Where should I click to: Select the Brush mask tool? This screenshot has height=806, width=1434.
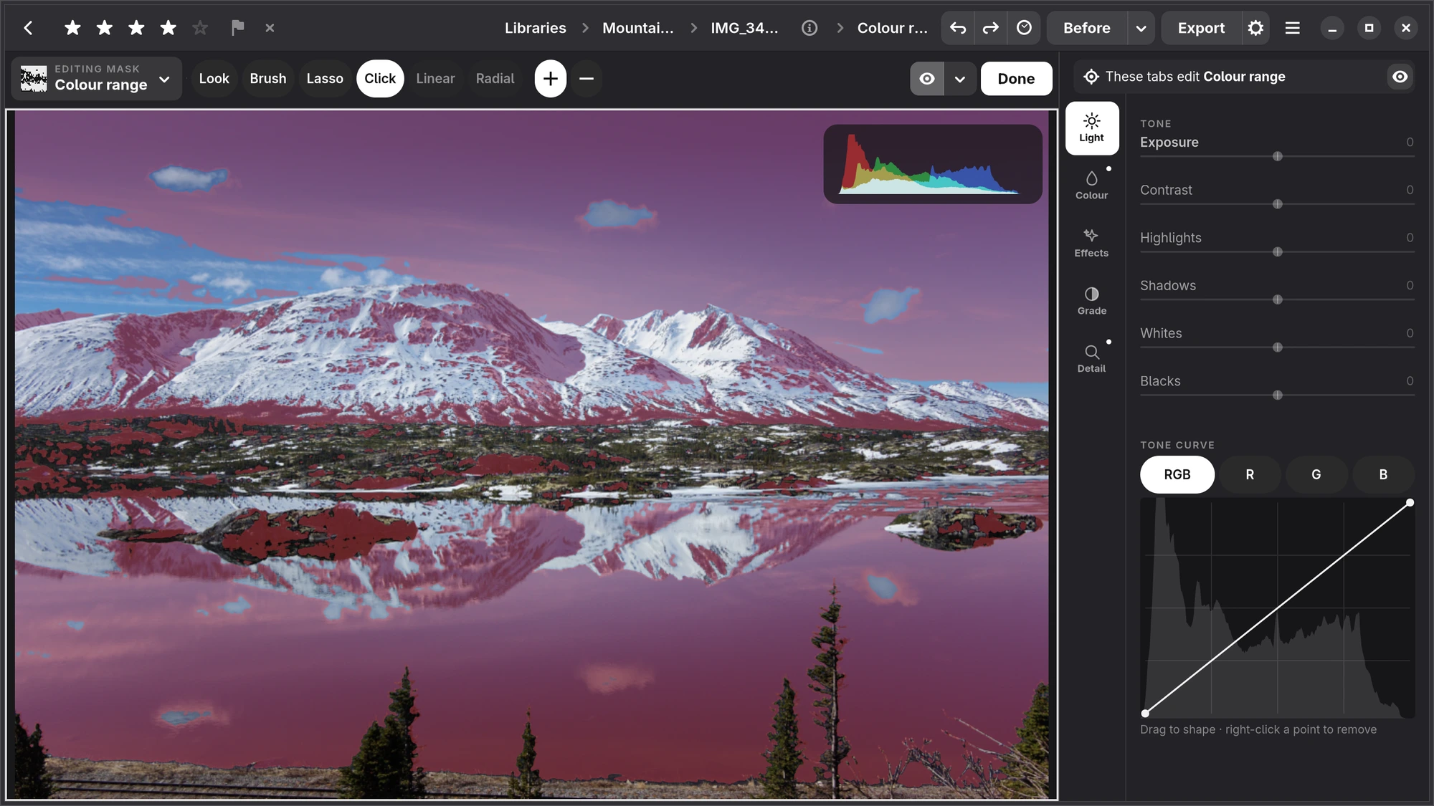(x=268, y=79)
